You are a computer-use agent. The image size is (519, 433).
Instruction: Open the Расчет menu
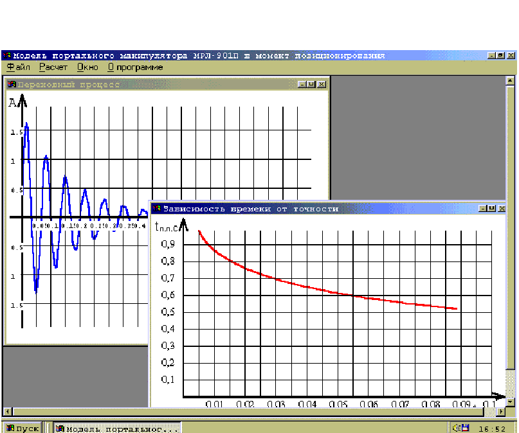[x=53, y=67]
